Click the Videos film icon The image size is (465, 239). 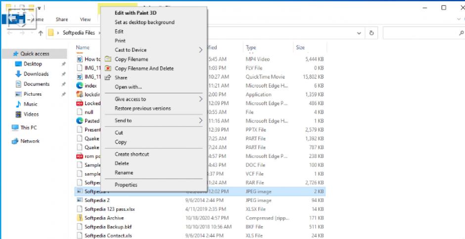pos(18,115)
